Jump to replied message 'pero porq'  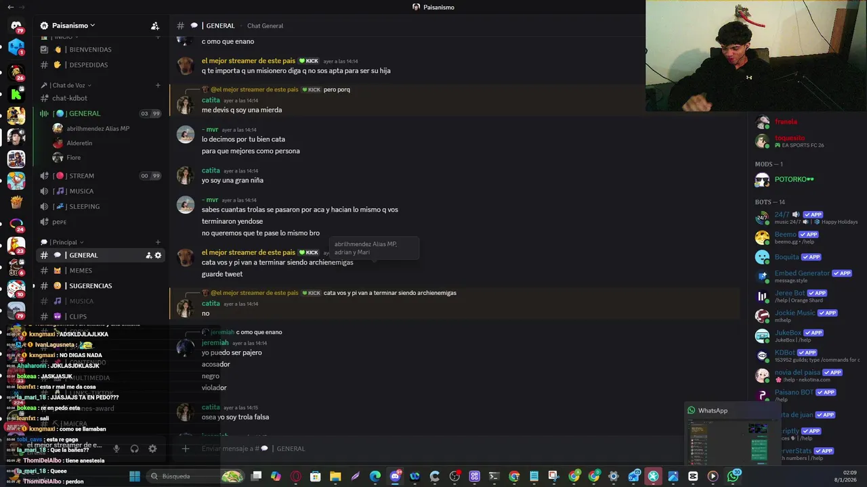337,89
